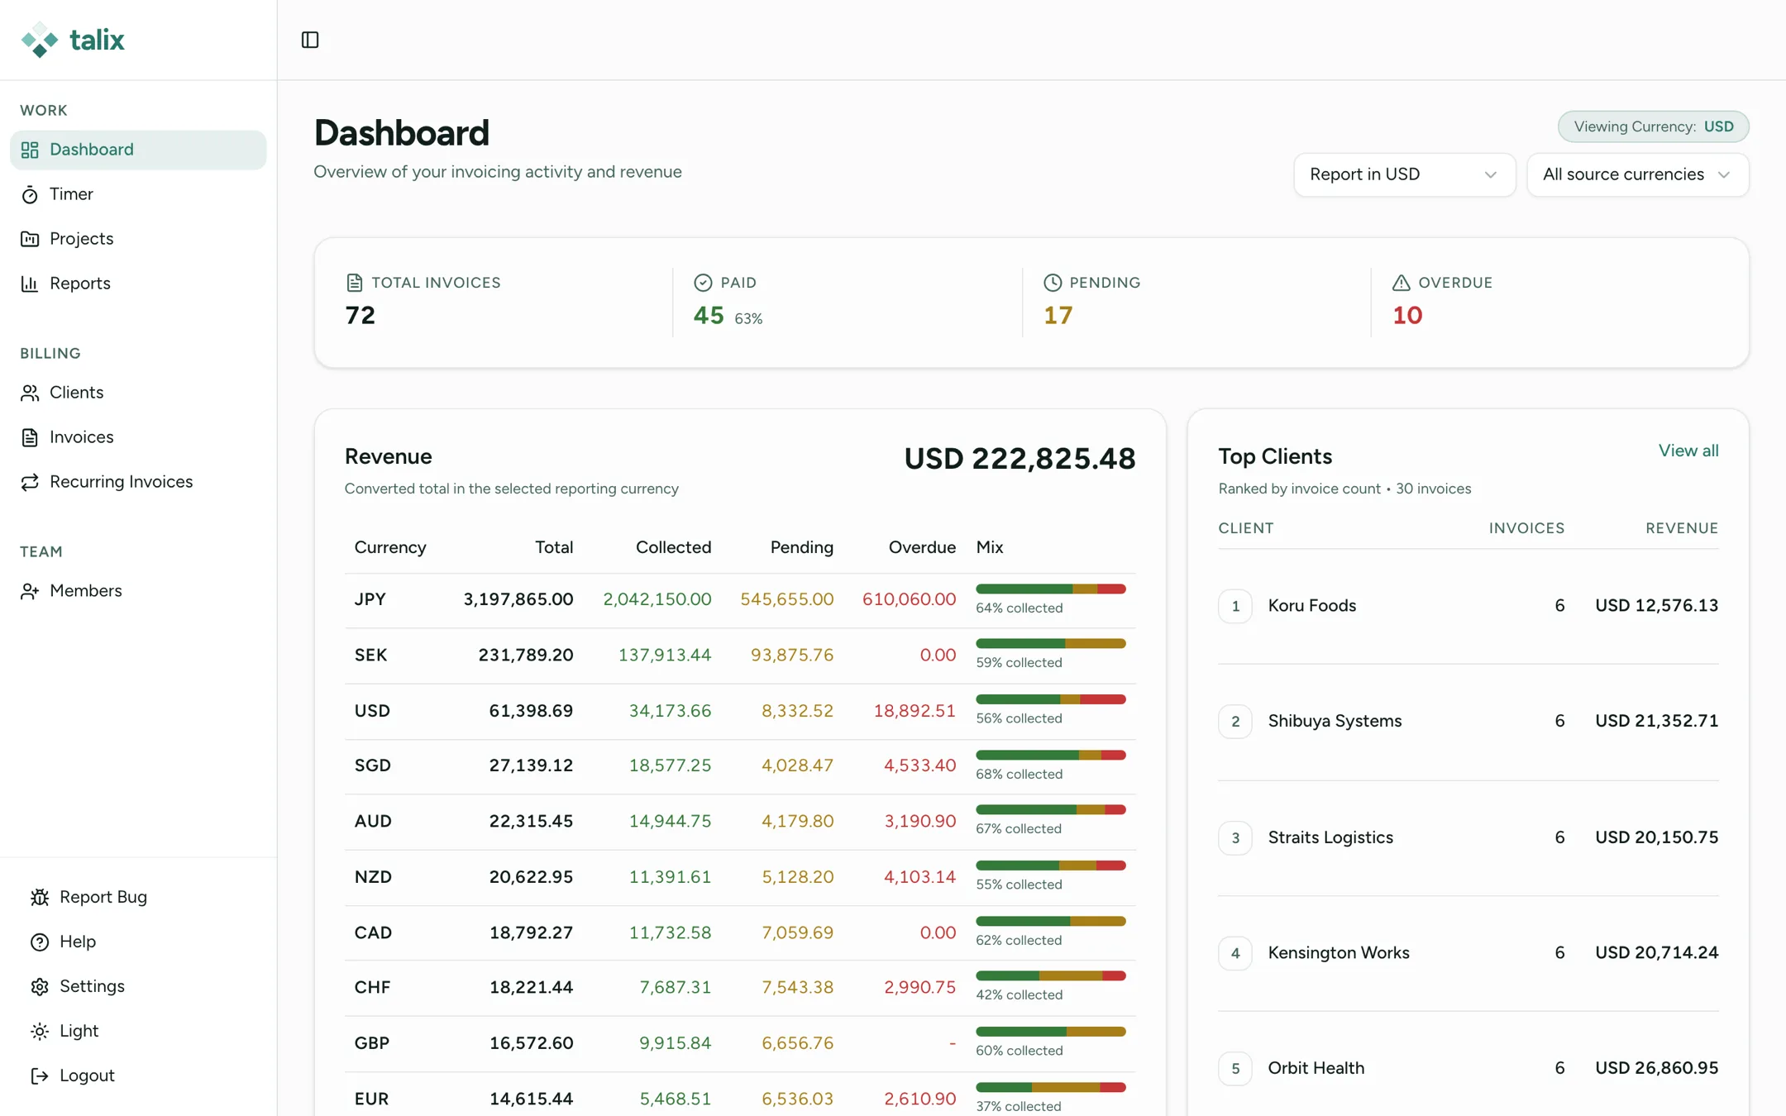Image resolution: width=1786 pixels, height=1116 pixels.
Task: Open the Members page
Action: 138,591
